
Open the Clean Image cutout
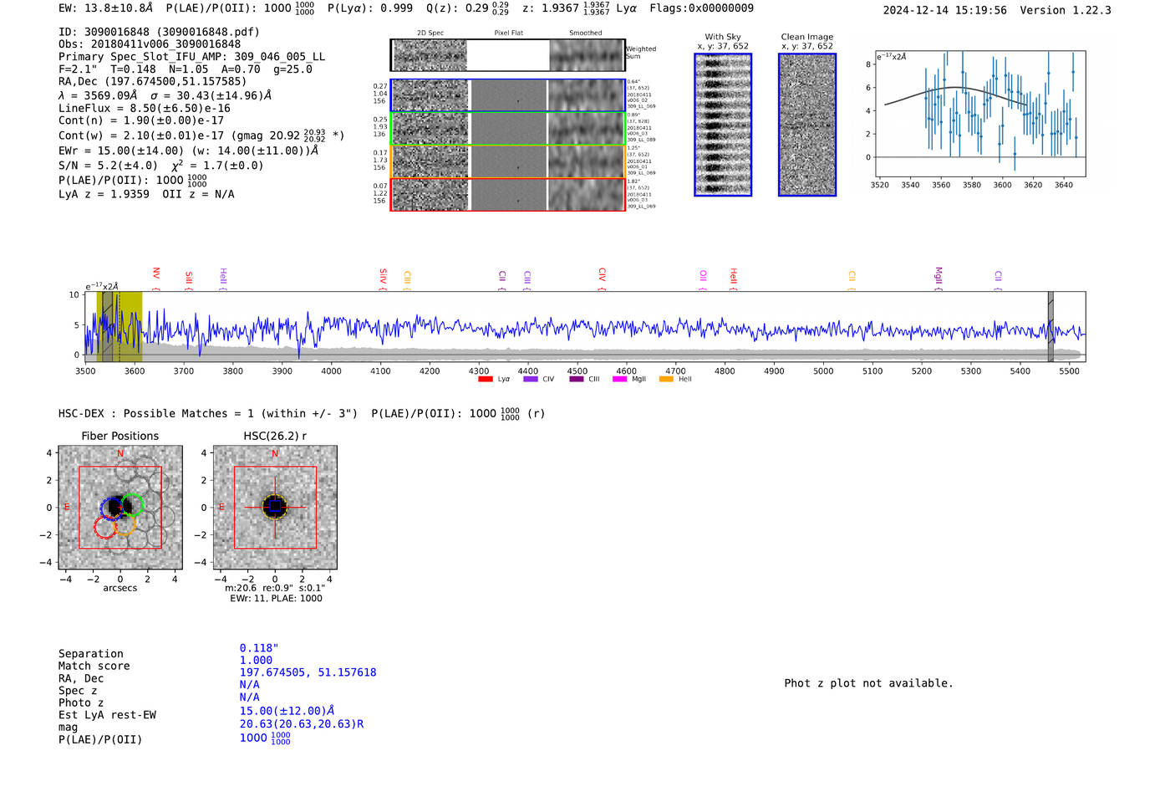tap(806, 125)
